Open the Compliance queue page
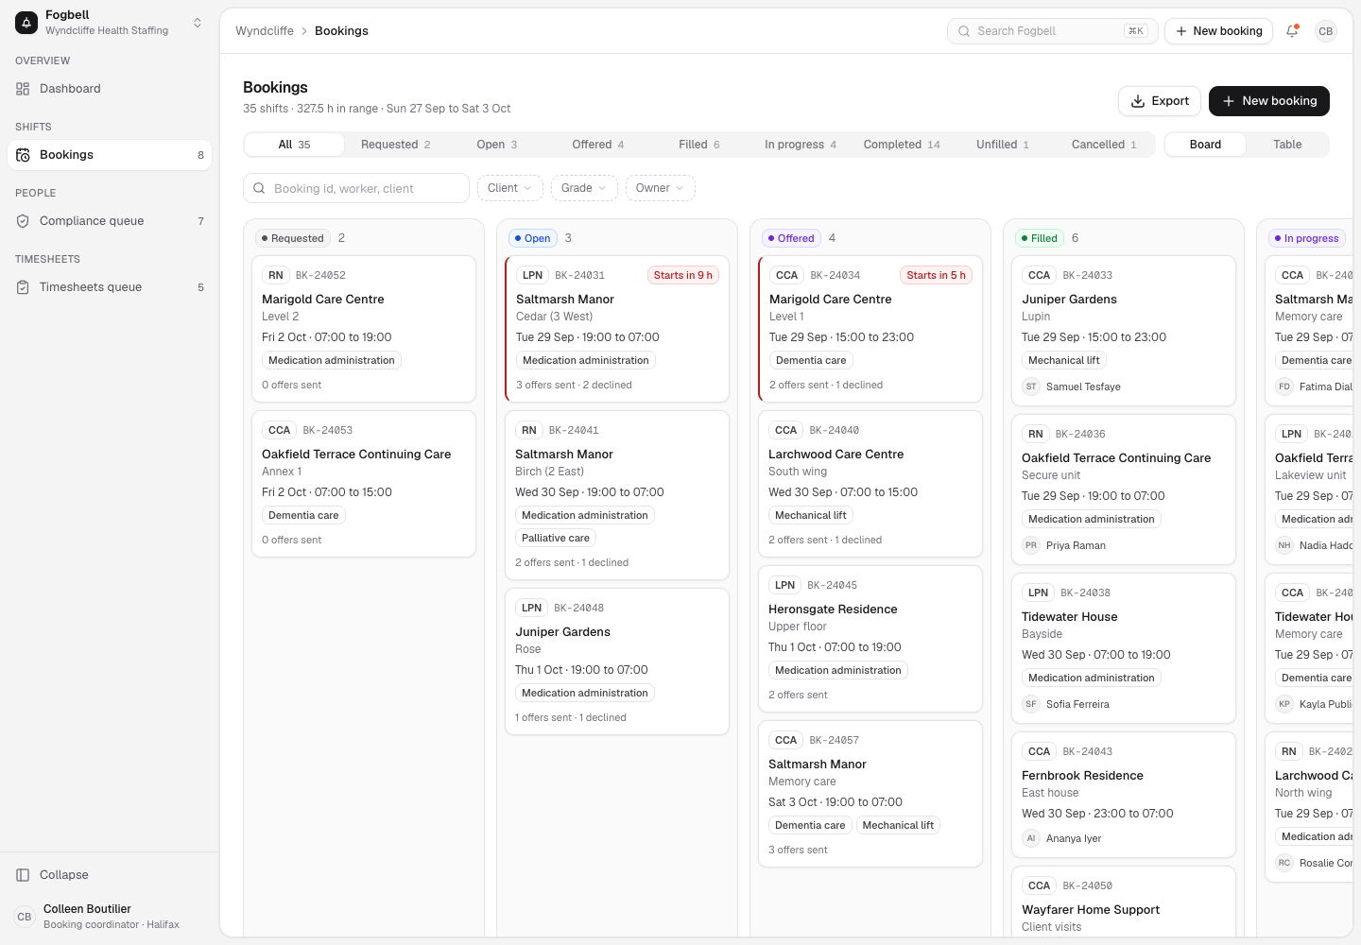The image size is (1361, 945). click(110, 221)
